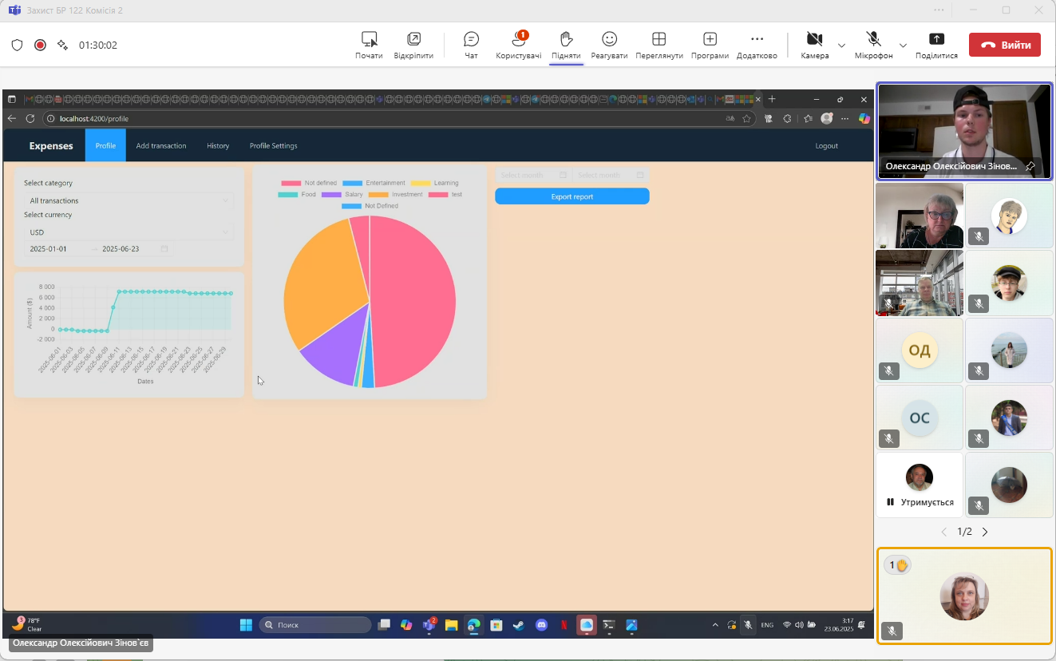
Task: Open the Додатково more actions menu
Action: coord(757,46)
